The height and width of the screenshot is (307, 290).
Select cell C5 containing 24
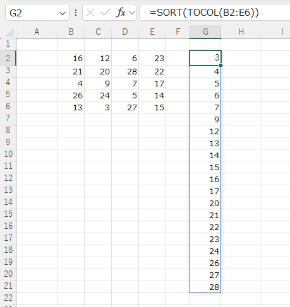coord(98,96)
